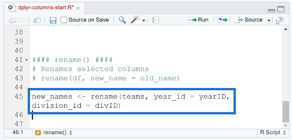Source the active document
Screen dimensions: 292x140
click(248, 20)
